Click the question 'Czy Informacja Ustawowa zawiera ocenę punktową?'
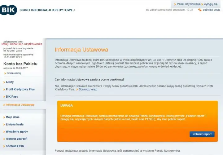This screenshot has width=223, height=155. tap(90, 80)
